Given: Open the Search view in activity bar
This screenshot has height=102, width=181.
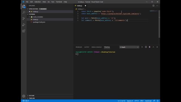Looking at the screenshot, I should 24,12.
